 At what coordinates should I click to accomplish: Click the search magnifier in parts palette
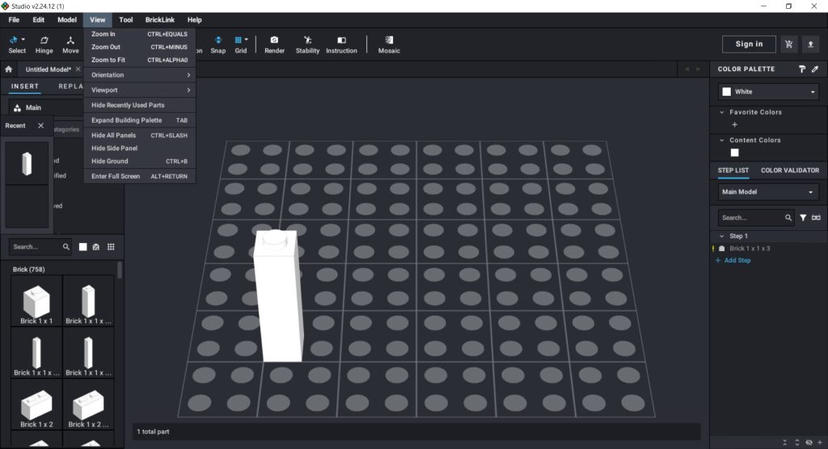click(66, 246)
